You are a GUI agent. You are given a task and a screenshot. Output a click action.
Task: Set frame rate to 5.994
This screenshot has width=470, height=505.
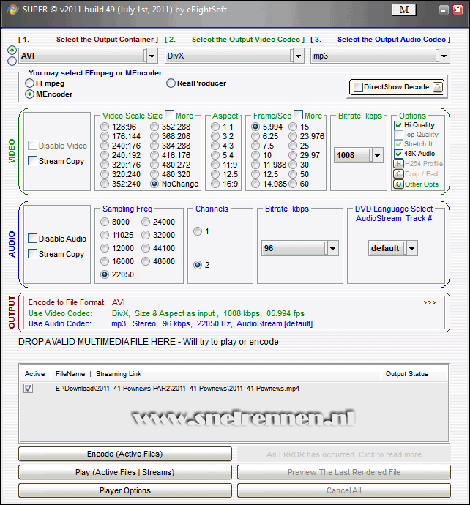click(x=255, y=127)
